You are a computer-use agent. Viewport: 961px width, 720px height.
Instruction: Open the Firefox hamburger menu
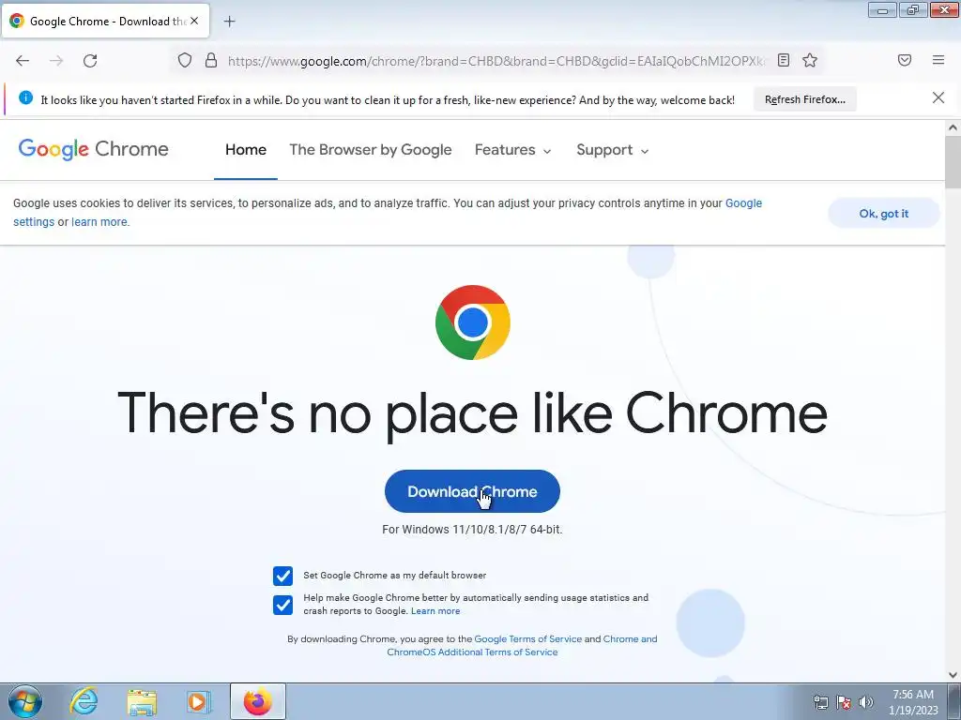pos(938,60)
